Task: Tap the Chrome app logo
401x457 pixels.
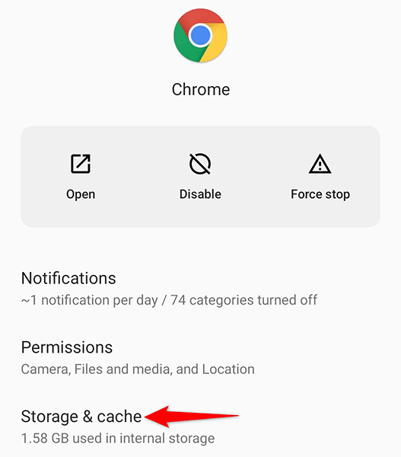Action: [200, 35]
